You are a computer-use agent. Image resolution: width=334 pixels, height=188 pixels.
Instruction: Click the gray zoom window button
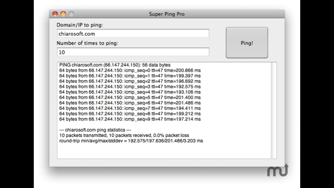tap(71, 14)
